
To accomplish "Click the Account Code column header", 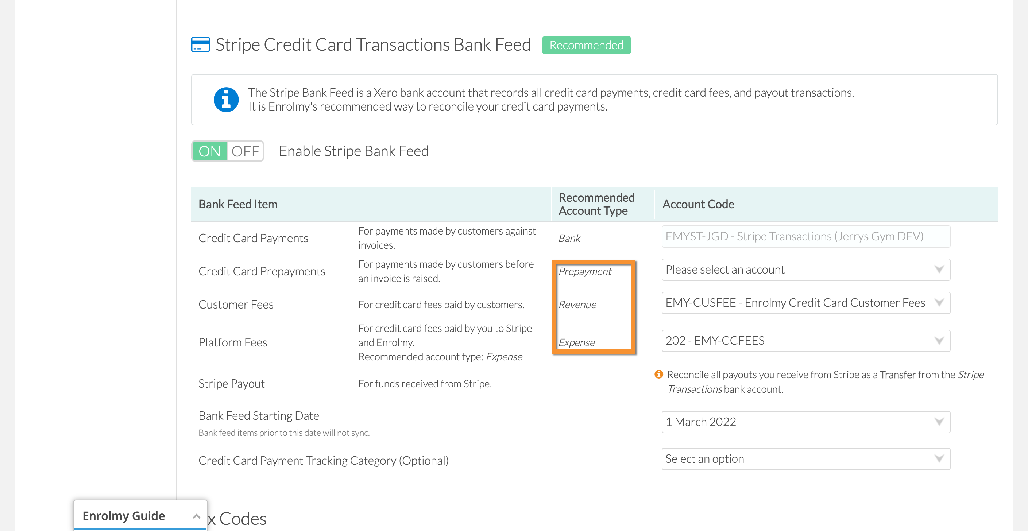I will [698, 204].
